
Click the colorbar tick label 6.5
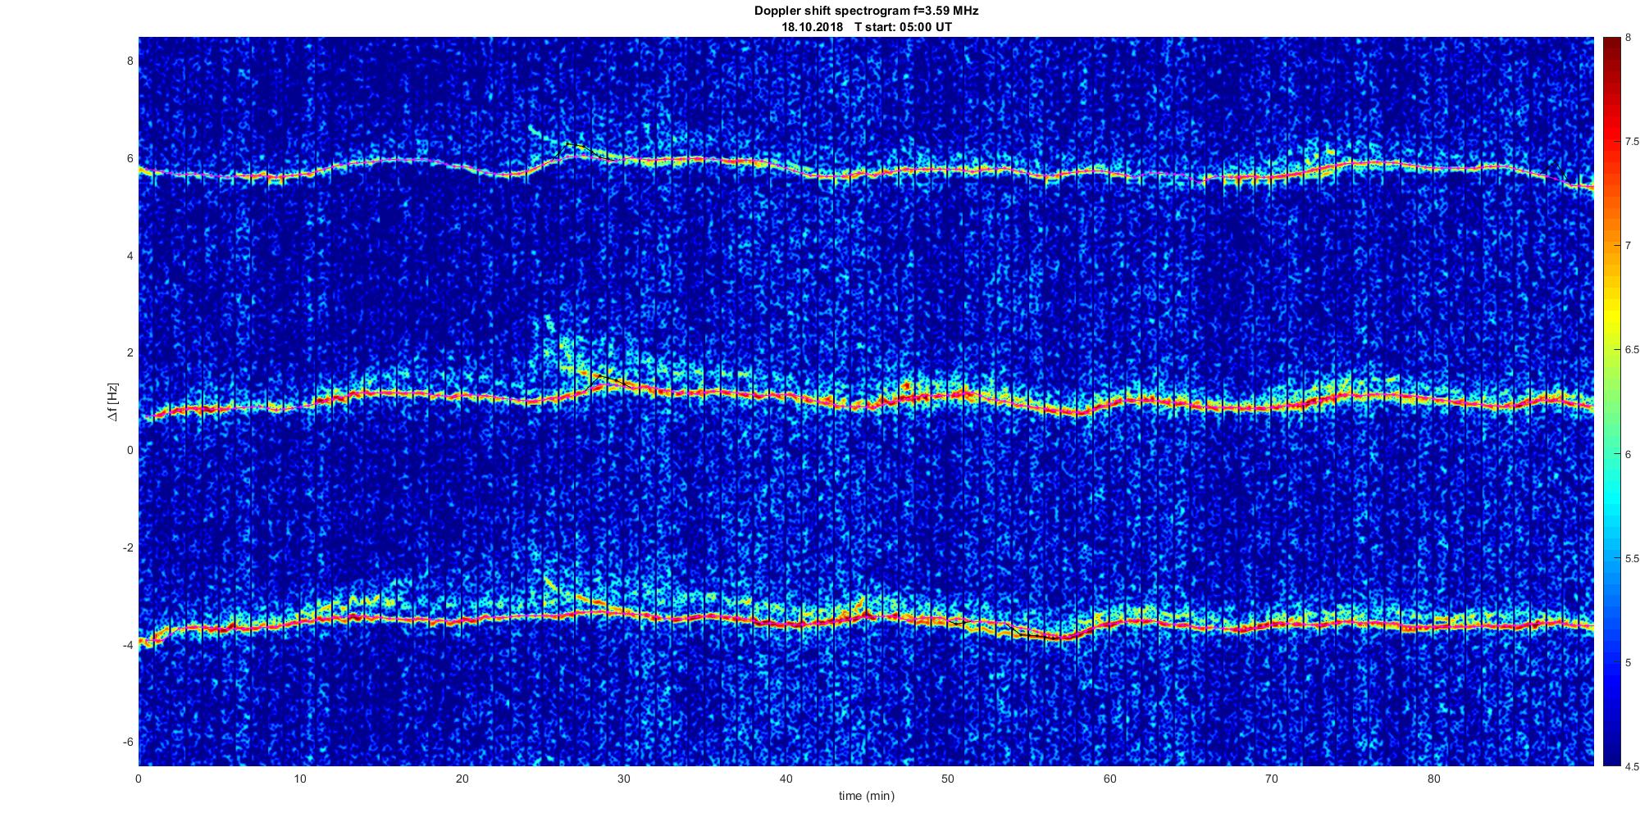pyautogui.click(x=1632, y=350)
